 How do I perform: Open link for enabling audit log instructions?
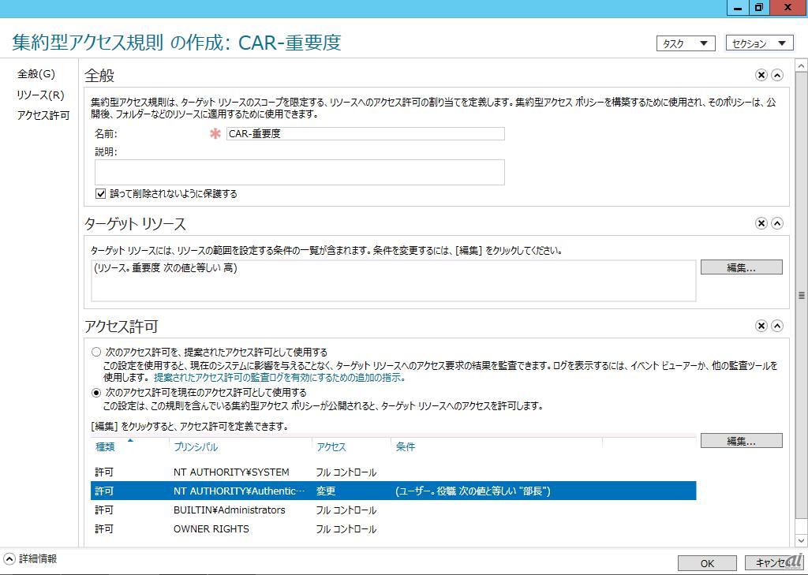279,378
